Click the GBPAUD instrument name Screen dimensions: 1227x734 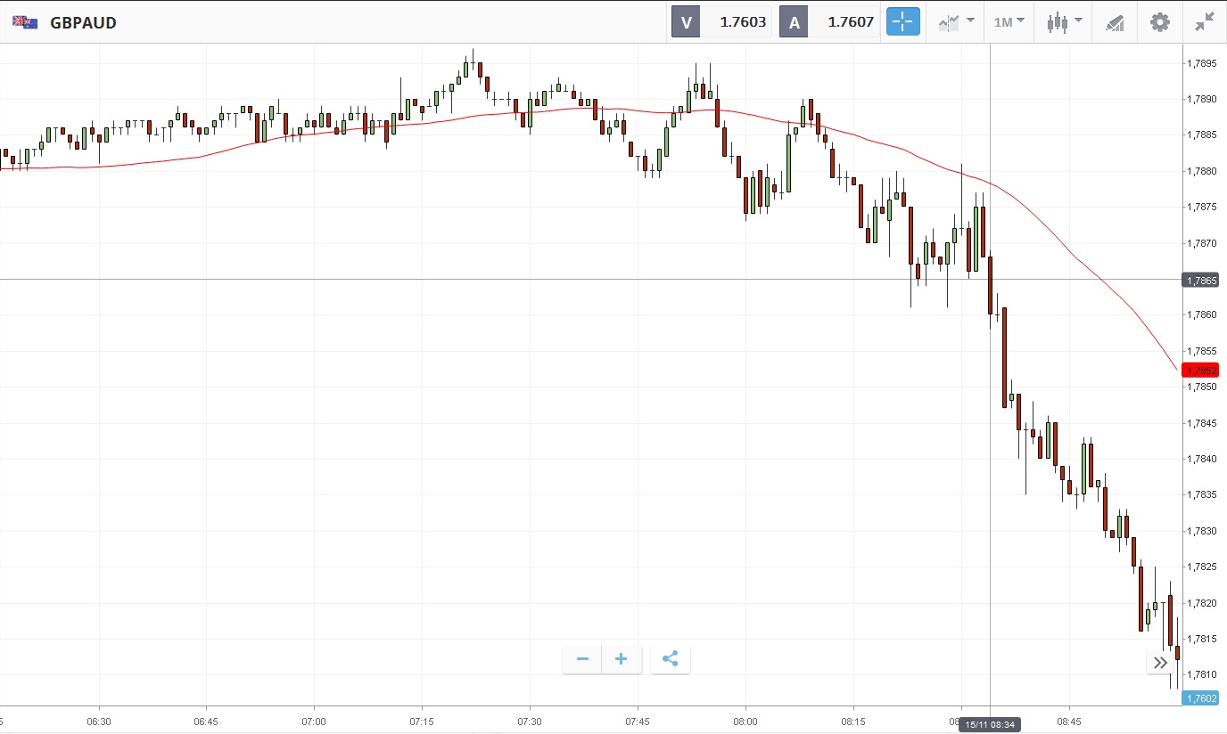pyautogui.click(x=83, y=22)
